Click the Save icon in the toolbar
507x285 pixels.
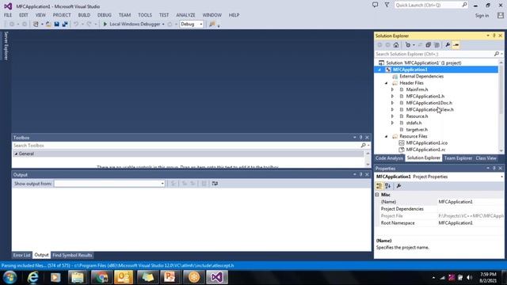click(x=56, y=25)
